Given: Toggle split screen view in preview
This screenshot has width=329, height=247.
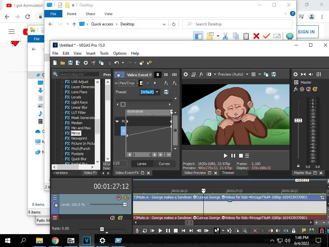Looking at the screenshot, I should pos(209,74).
